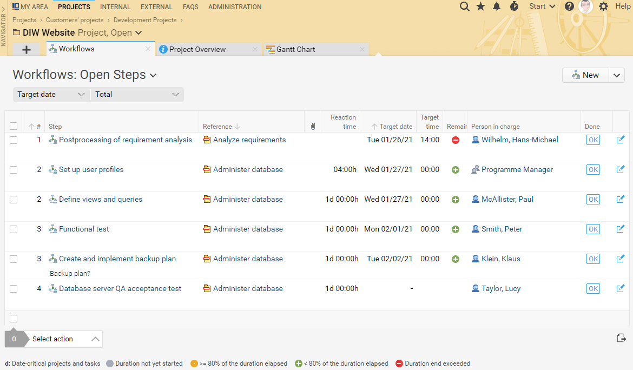Click the export icon below the table

pyautogui.click(x=621, y=338)
